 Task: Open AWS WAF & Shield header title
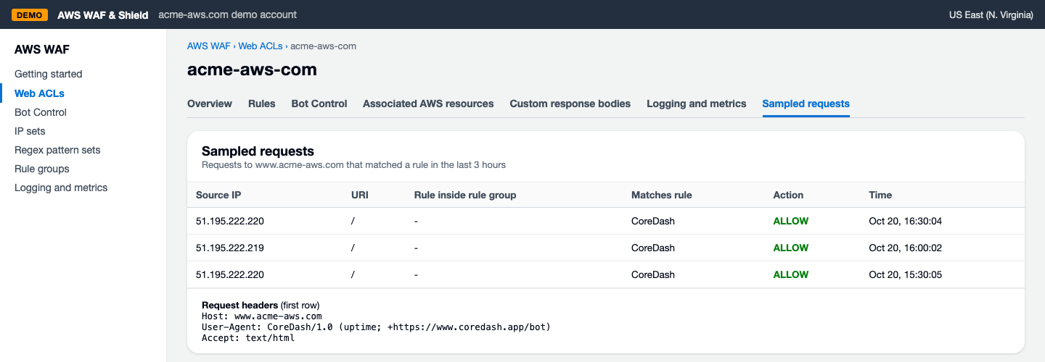pos(103,14)
